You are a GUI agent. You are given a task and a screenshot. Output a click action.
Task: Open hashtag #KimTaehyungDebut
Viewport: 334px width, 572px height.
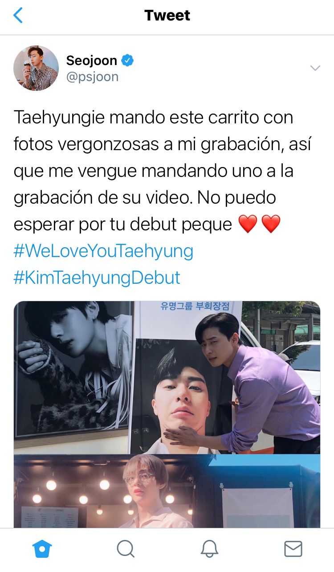click(x=97, y=278)
